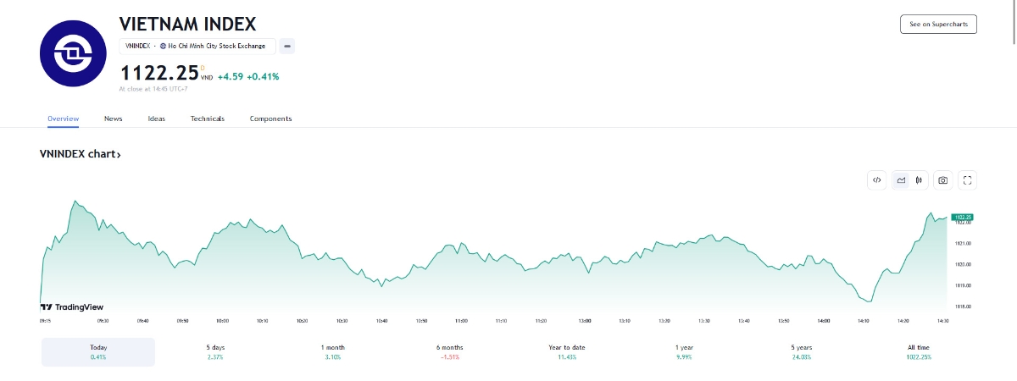Show the All time performance range
1017x381 pixels.
pyautogui.click(x=918, y=352)
